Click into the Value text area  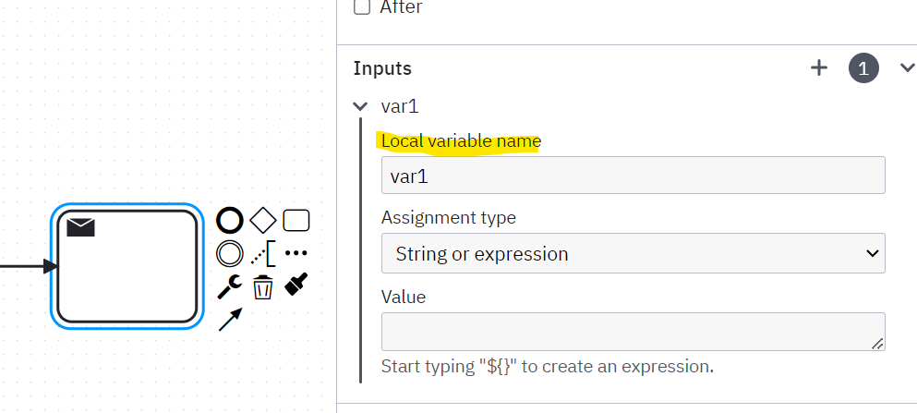[x=633, y=332]
